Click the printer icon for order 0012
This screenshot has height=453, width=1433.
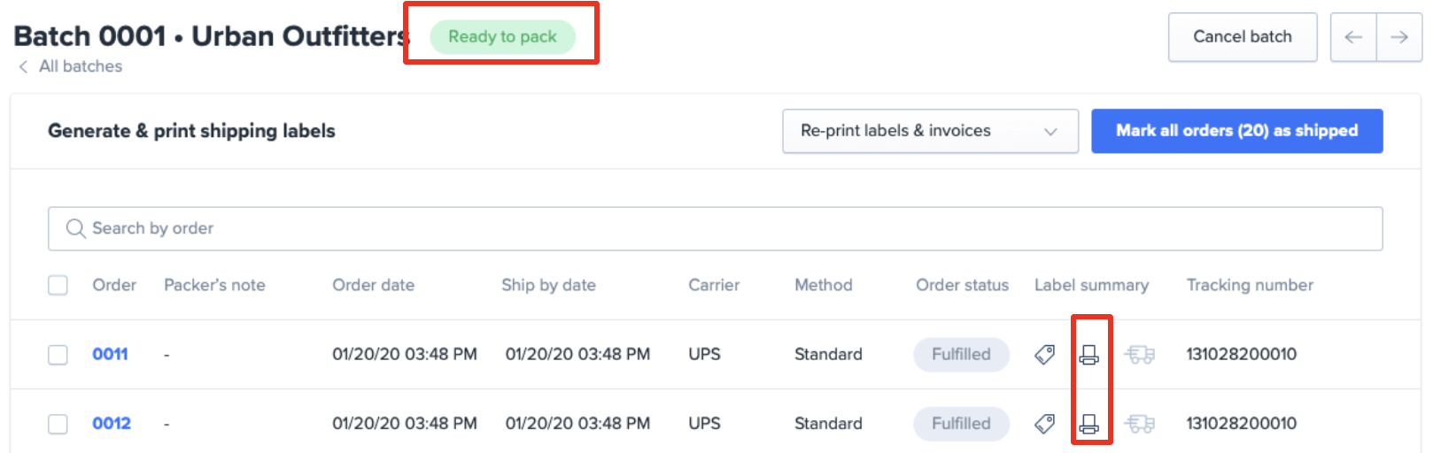(x=1089, y=424)
